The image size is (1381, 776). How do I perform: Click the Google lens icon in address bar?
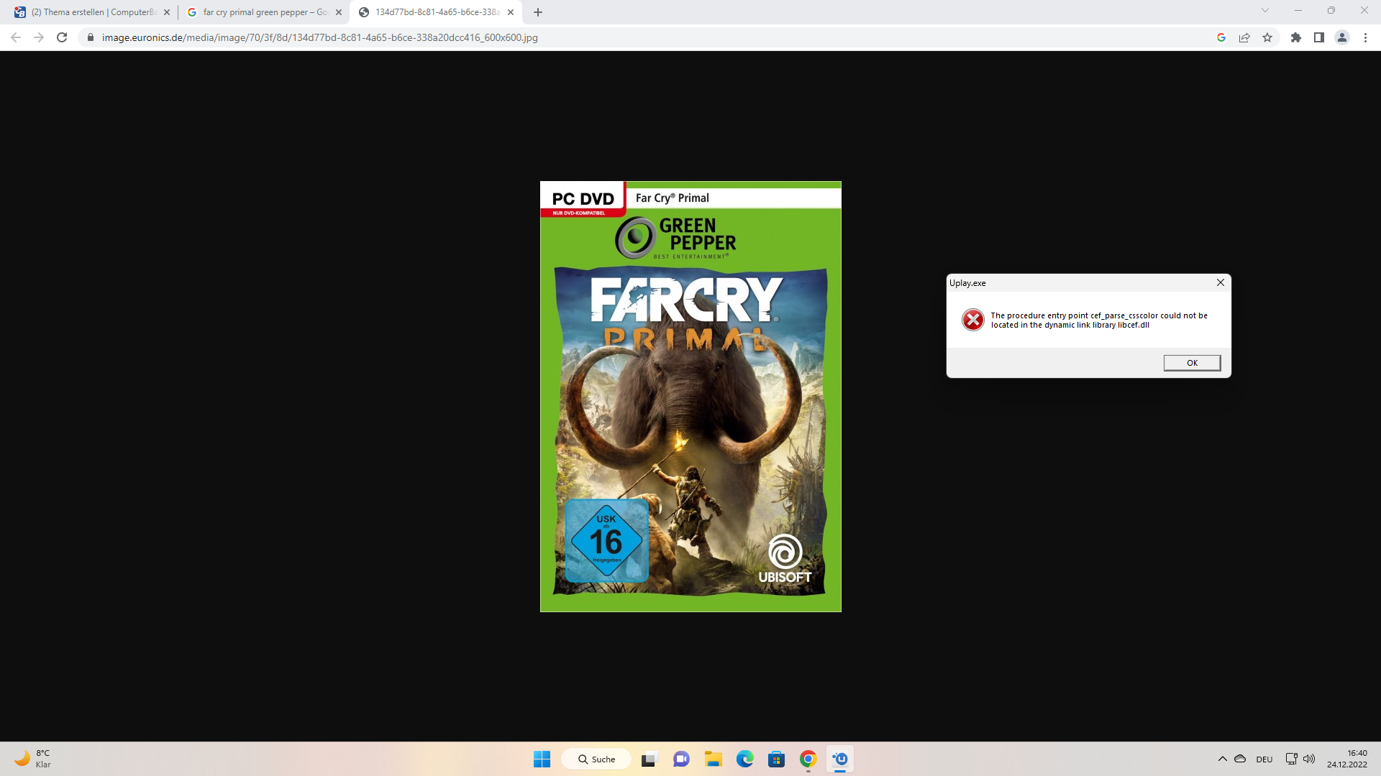(x=1221, y=37)
